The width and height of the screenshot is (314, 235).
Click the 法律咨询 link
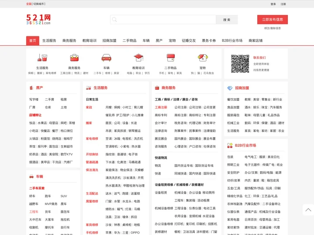[161, 131]
